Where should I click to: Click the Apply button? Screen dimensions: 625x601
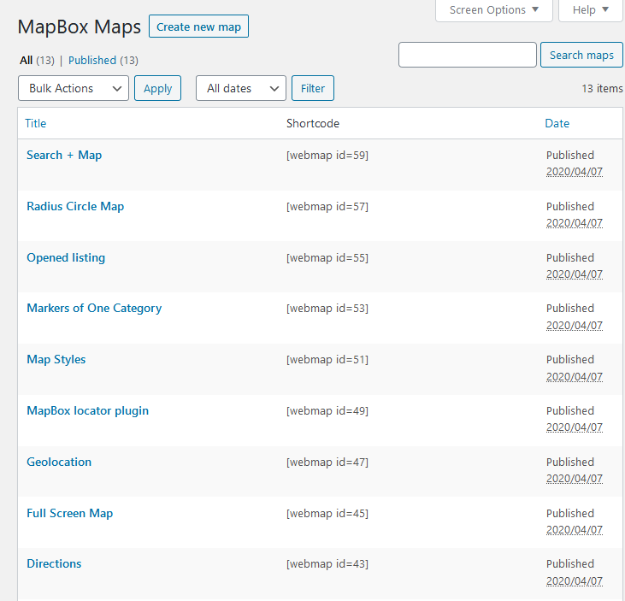tap(158, 88)
